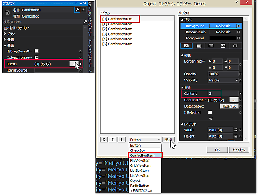Move item down with down arrow button

point(122,139)
